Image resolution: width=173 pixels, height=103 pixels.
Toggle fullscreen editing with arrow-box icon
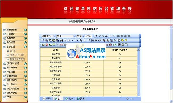coord(119,45)
